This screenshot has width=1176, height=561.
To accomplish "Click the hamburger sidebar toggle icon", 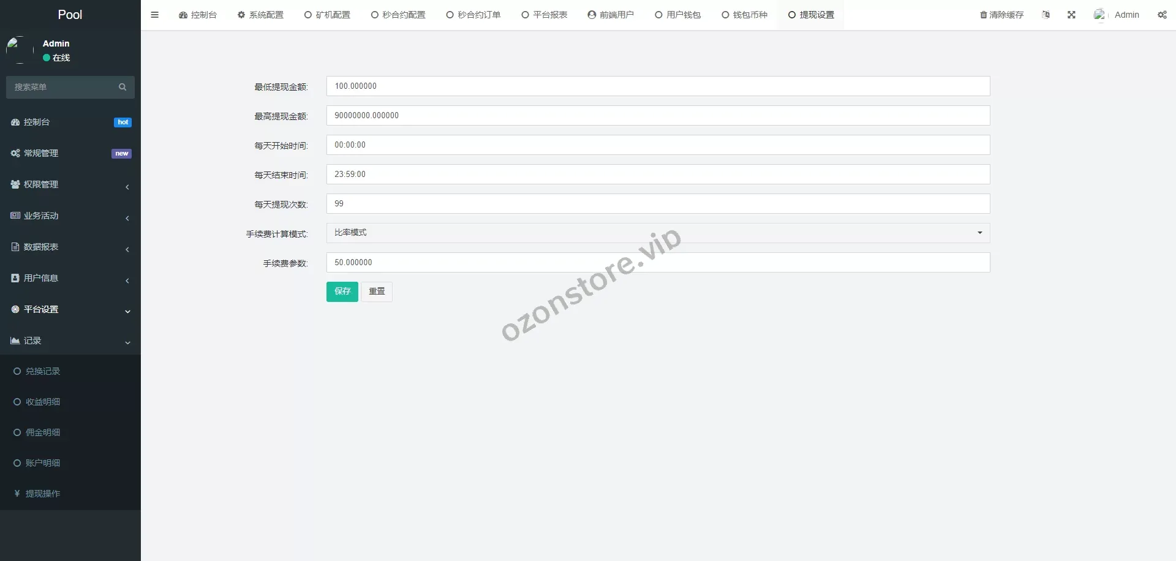I will 154,15.
